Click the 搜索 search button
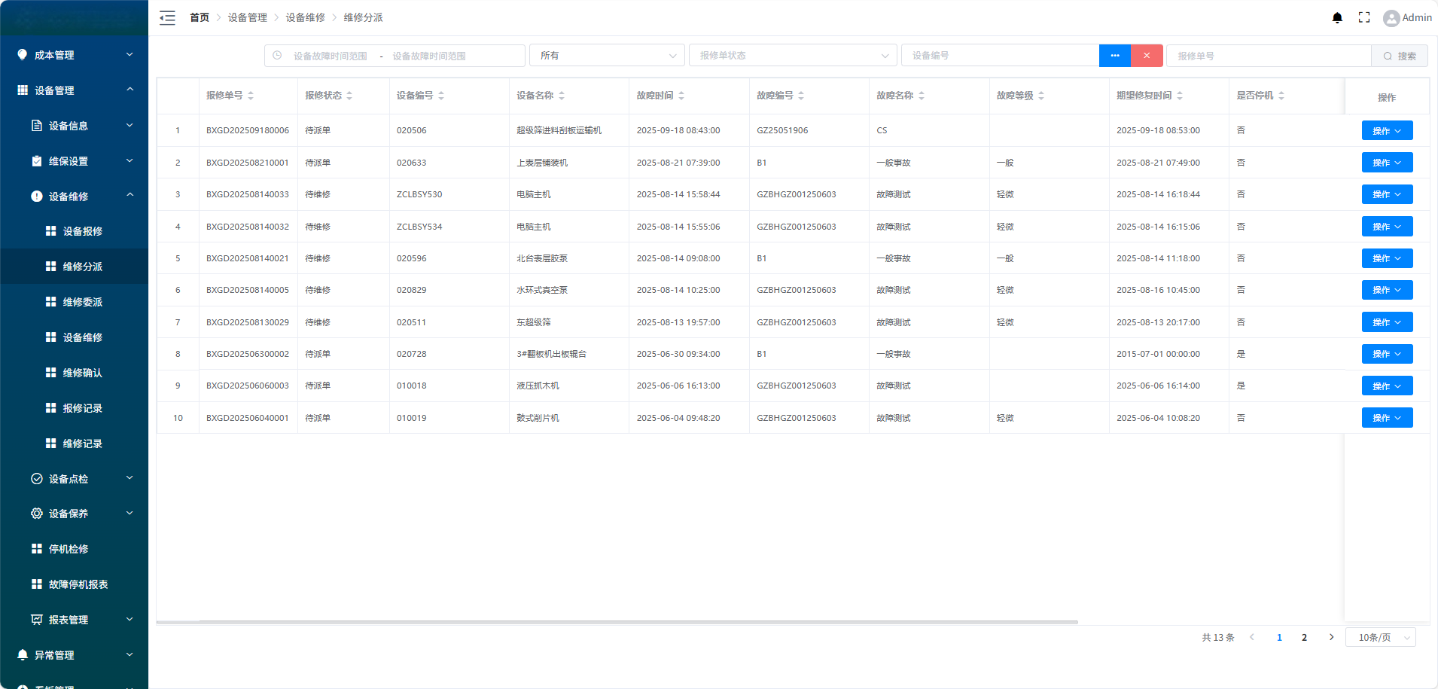Image resolution: width=1438 pixels, height=689 pixels. click(x=1399, y=56)
